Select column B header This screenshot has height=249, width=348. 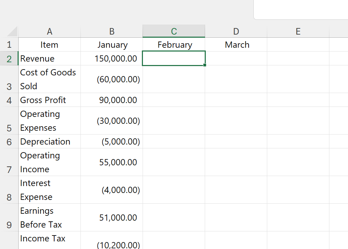click(112, 31)
